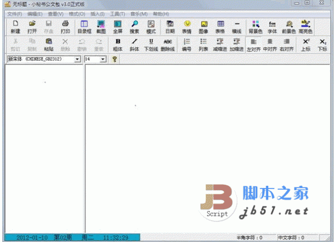Toggle 上标 superscript
Viewport: 334px width, 242px height.
tap(306, 45)
